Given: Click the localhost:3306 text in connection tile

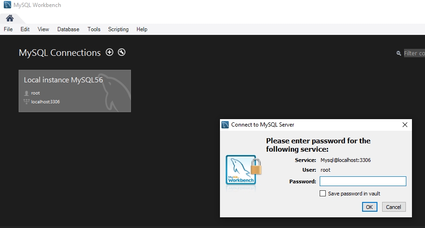Looking at the screenshot, I should point(45,102).
